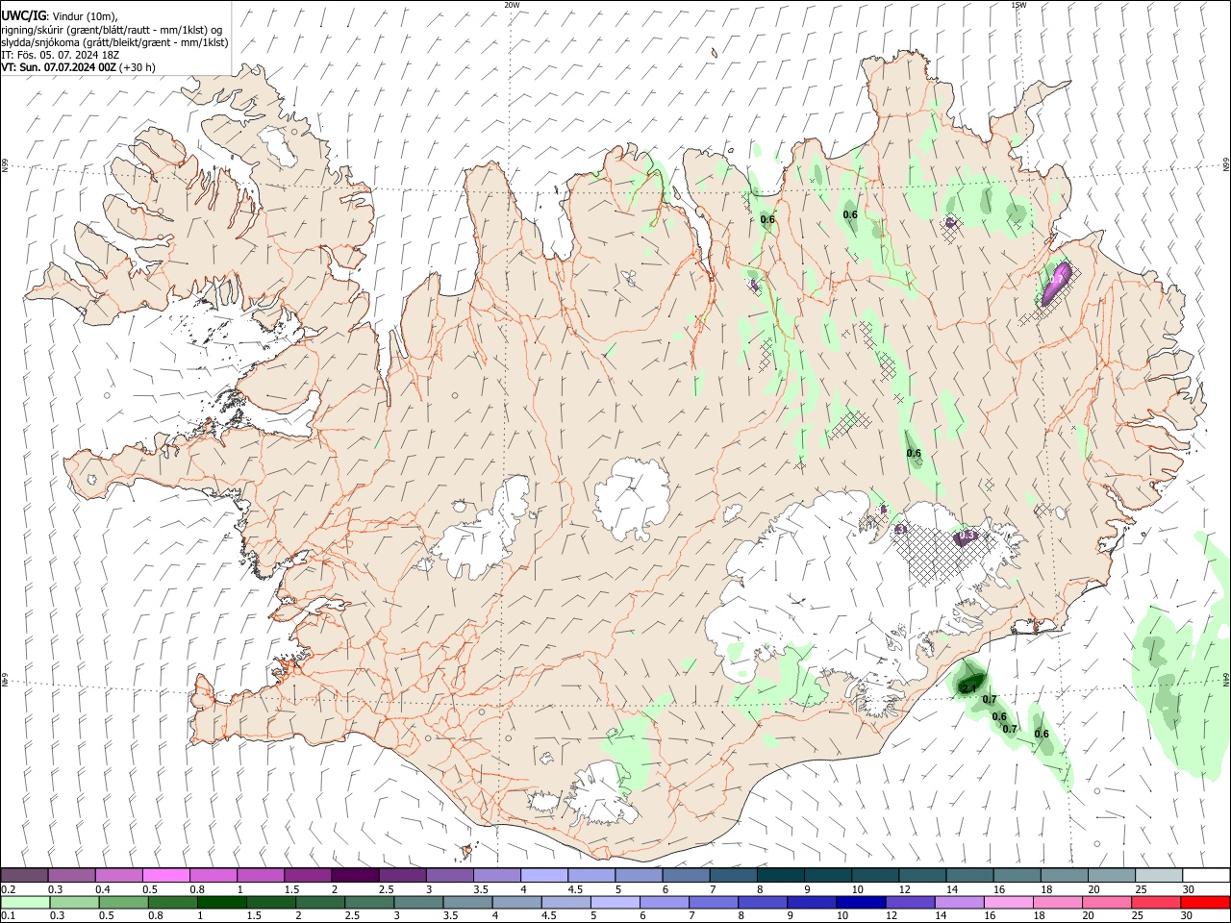Pick the darkest green 1 rain swatch
The width and height of the screenshot is (1231, 923).
click(221, 902)
